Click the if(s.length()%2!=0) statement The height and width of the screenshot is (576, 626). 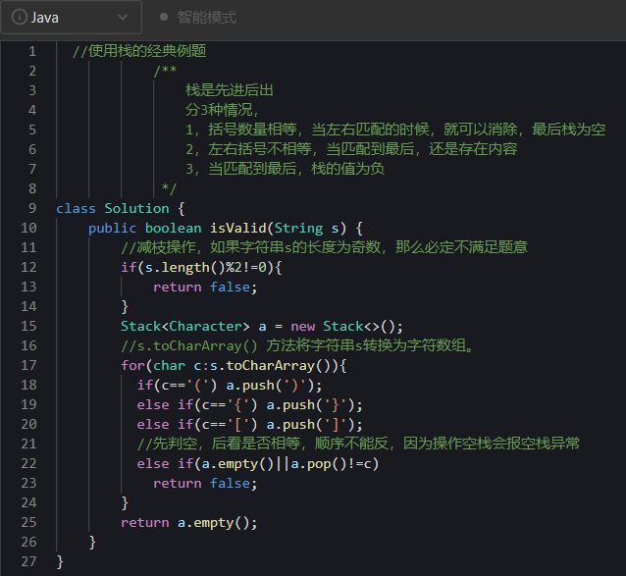(201, 267)
